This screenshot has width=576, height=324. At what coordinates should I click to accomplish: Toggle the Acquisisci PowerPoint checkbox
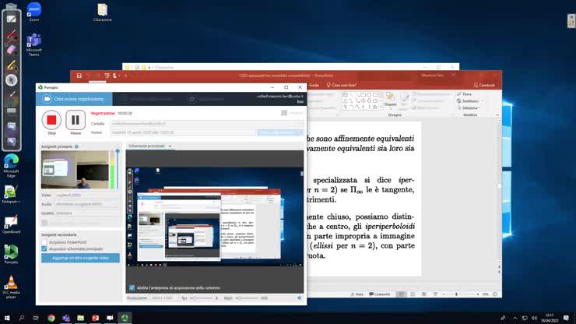pyautogui.click(x=44, y=242)
